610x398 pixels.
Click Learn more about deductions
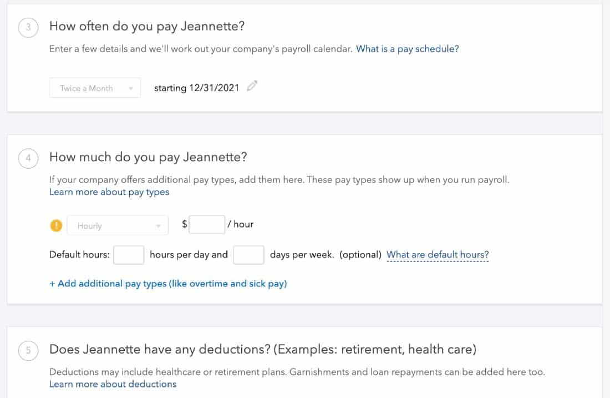(113, 384)
